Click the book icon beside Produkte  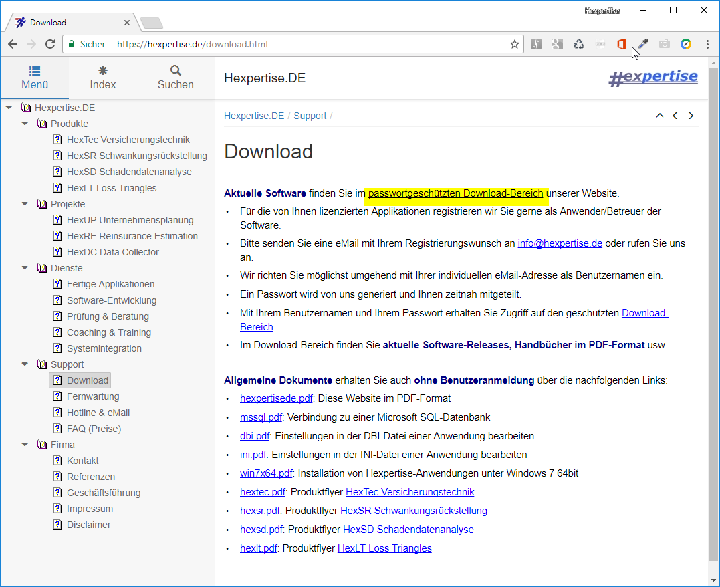(42, 124)
